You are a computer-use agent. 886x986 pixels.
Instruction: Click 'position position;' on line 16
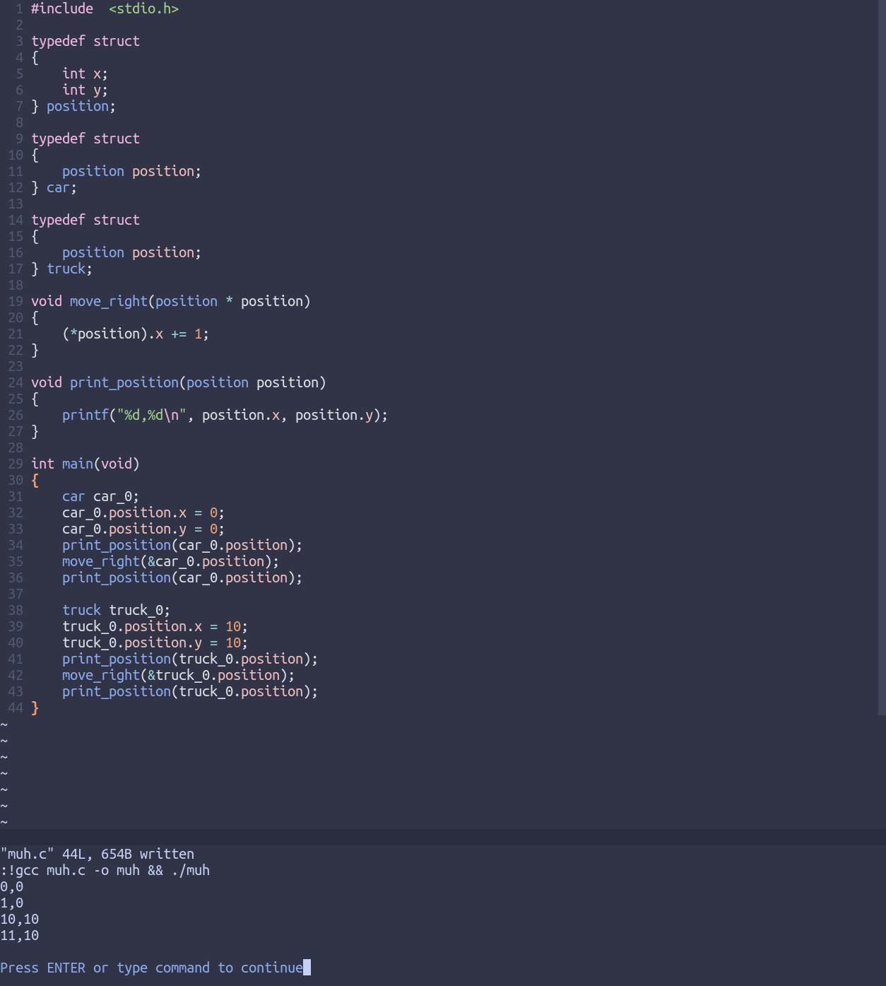(x=131, y=252)
